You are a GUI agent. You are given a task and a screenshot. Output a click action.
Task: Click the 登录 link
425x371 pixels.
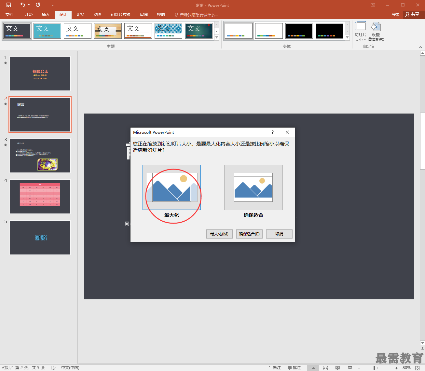point(396,15)
